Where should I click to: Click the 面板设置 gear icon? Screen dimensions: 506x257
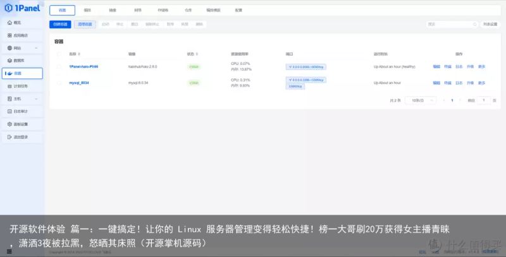coord(9,124)
